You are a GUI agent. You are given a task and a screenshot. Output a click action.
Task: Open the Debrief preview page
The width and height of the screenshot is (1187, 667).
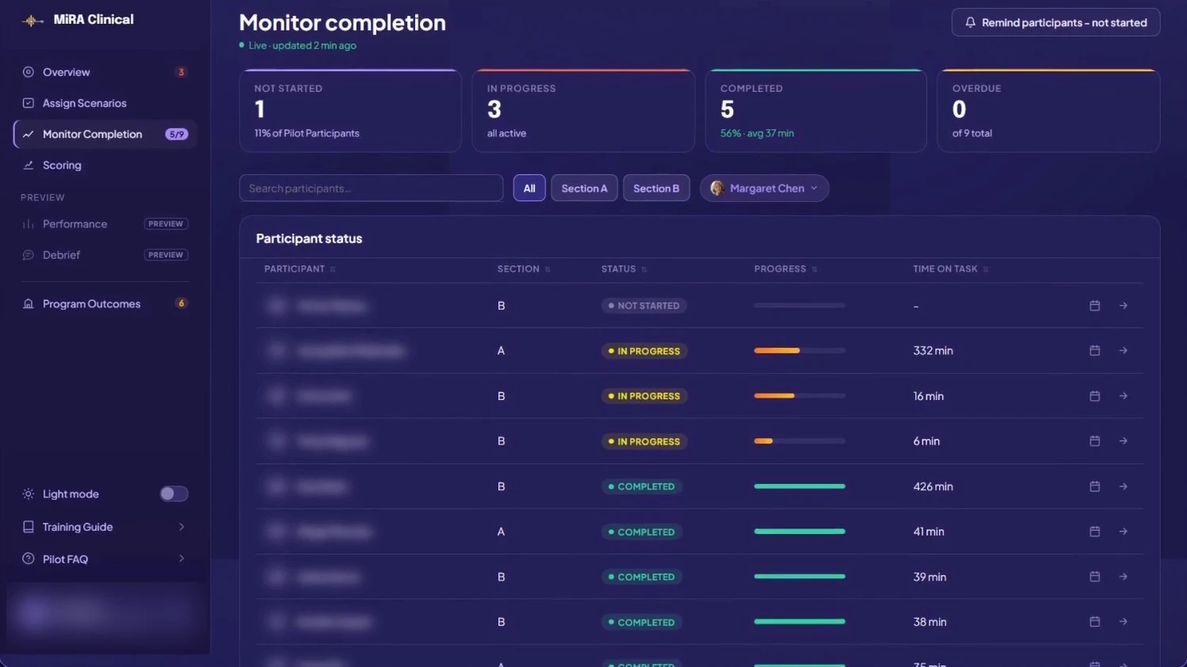[x=105, y=254]
